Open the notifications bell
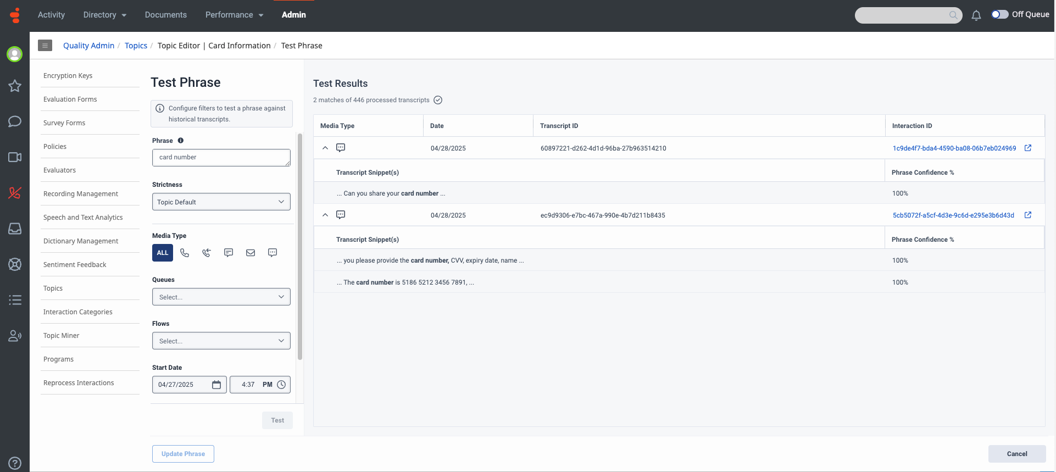Viewport: 1056px width, 472px height. pos(976,15)
